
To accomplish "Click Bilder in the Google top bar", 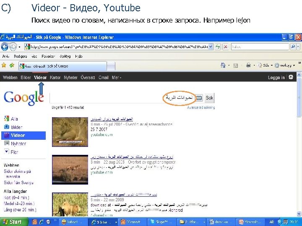I will click(x=26, y=77).
